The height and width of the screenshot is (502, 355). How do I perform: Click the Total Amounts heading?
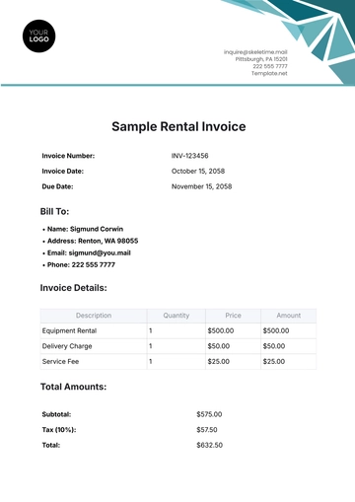point(73,387)
